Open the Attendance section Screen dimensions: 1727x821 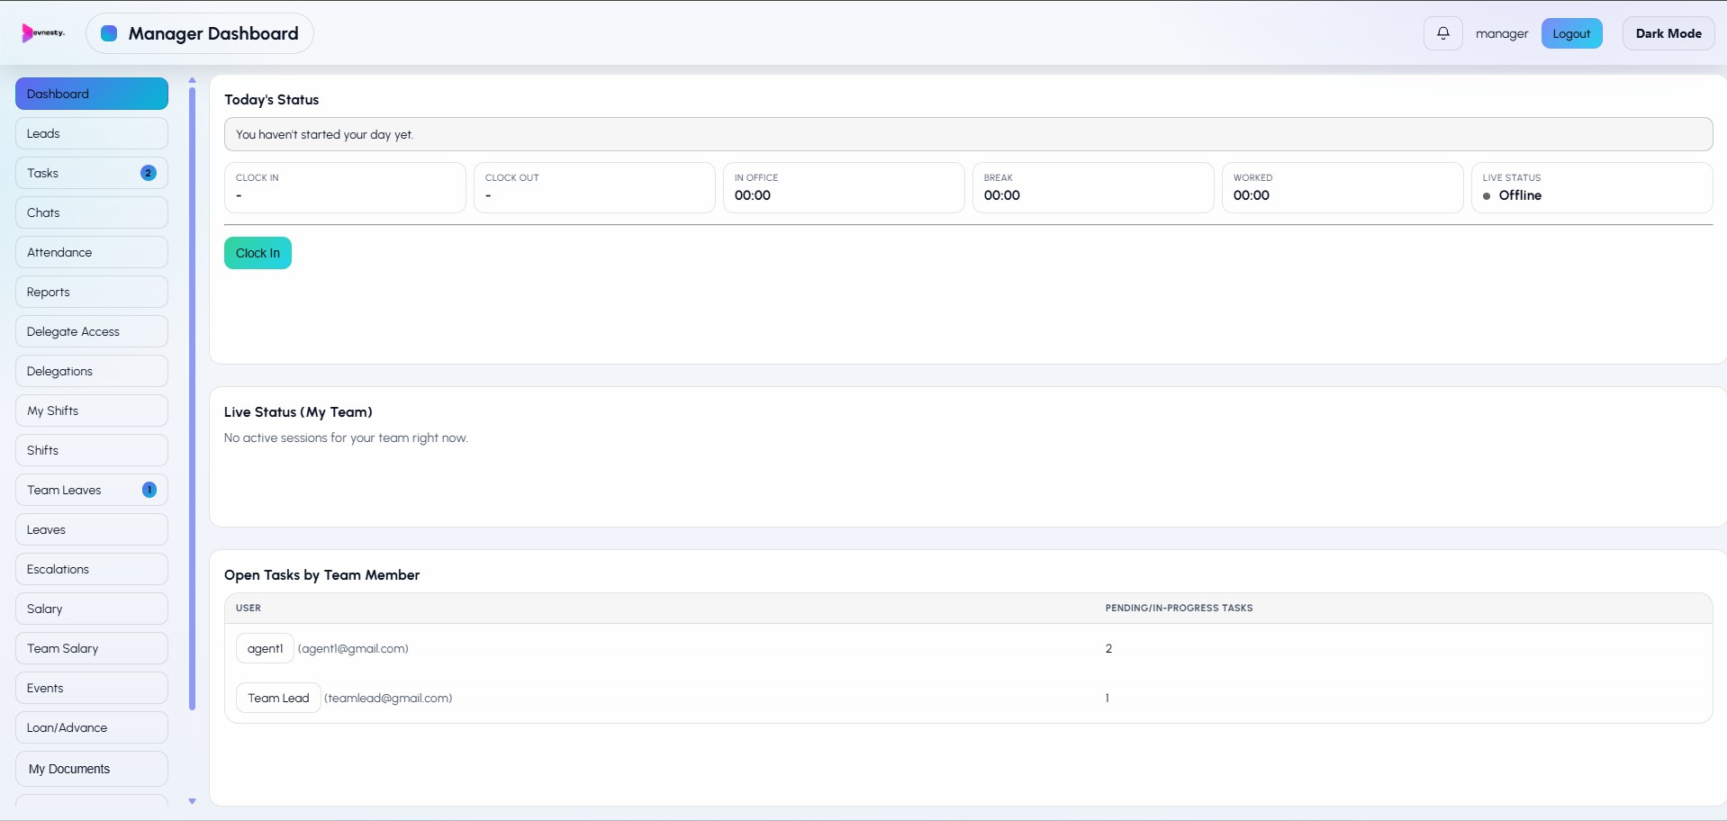pos(90,252)
